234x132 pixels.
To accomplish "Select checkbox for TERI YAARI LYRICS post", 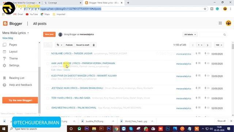I will click(48, 98).
